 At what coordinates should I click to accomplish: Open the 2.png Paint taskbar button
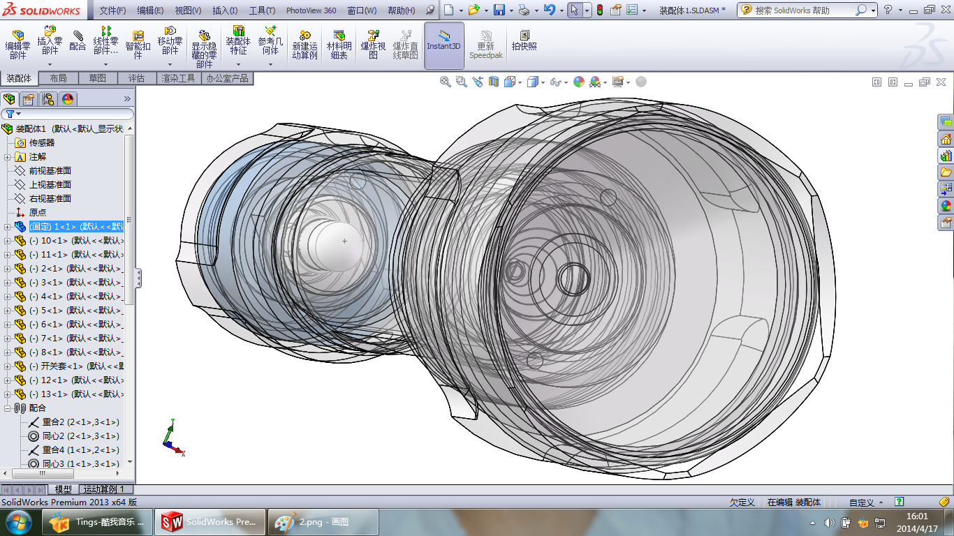pos(323,522)
